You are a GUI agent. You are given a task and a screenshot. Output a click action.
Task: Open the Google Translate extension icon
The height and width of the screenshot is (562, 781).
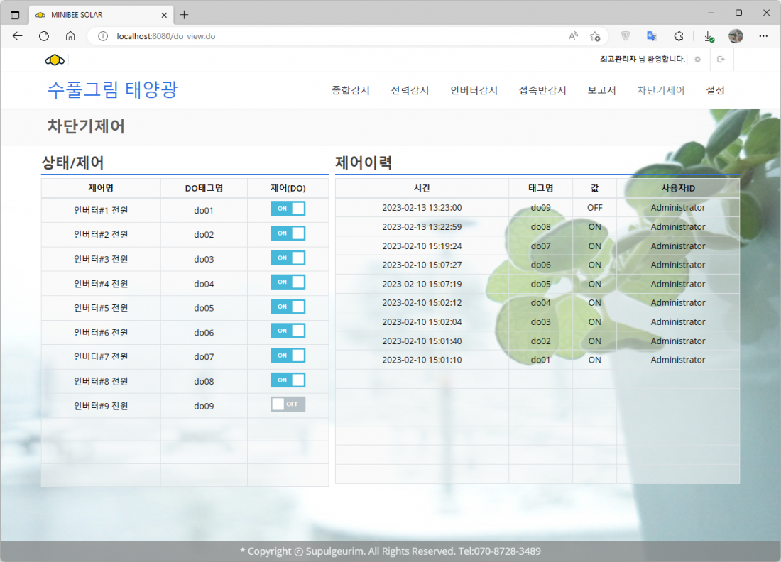[x=651, y=36]
